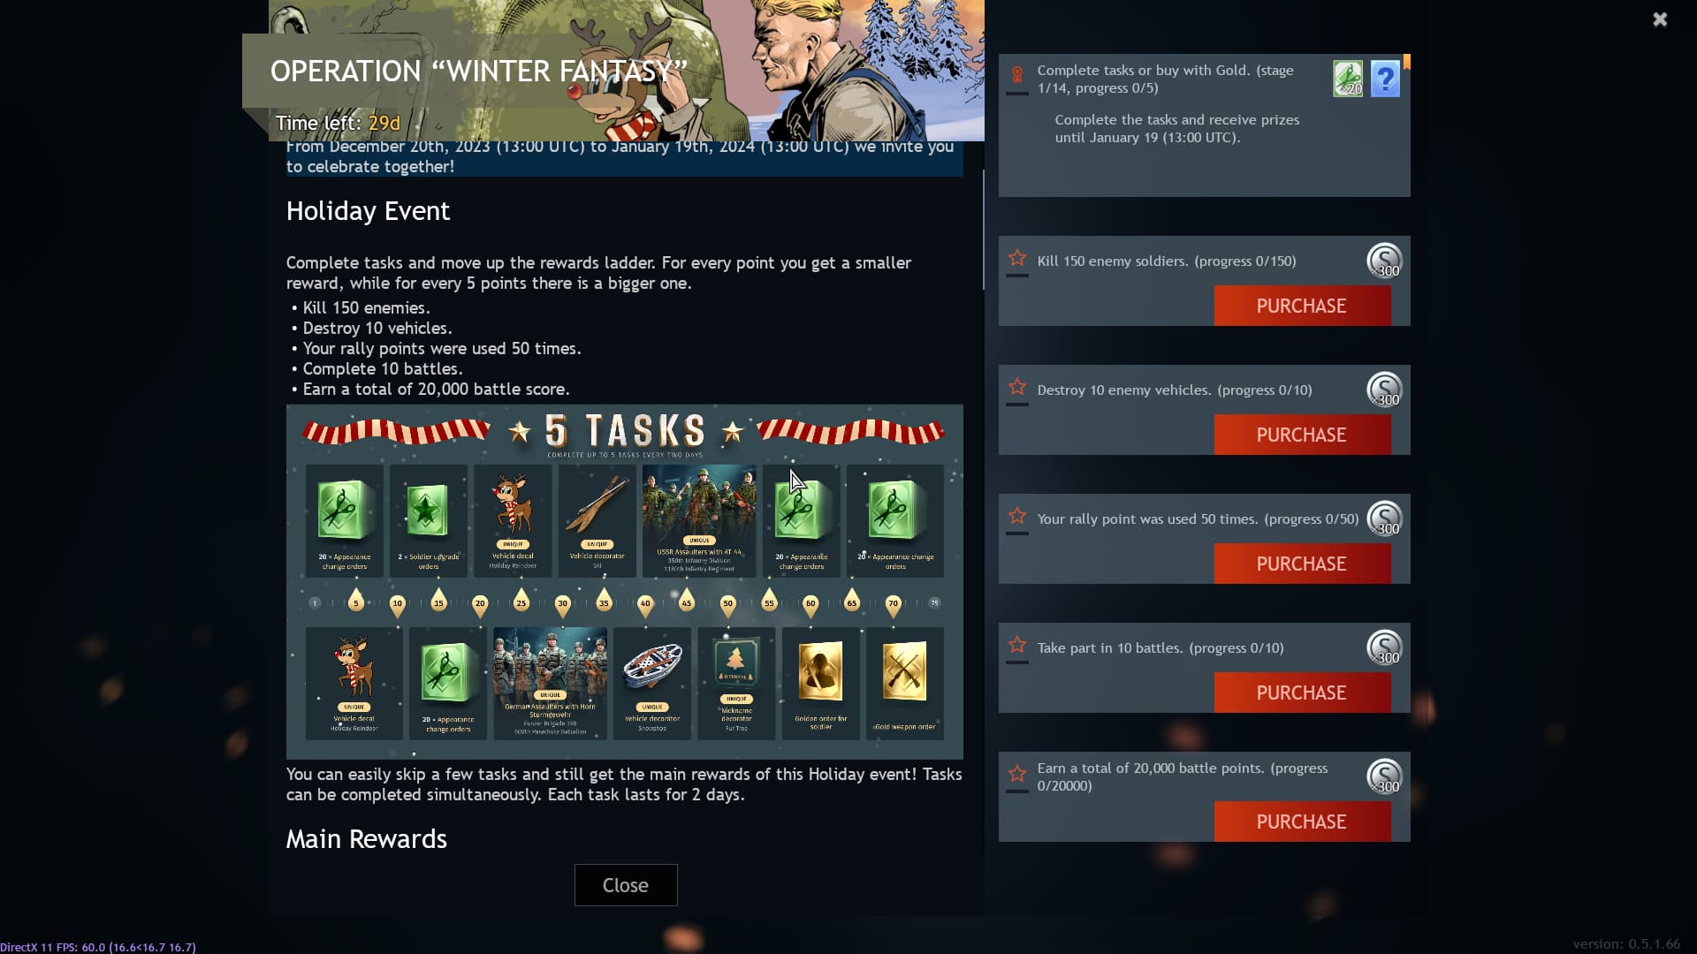Purchase the Take part in 10 battles task
The height and width of the screenshot is (954, 1697).
click(x=1302, y=693)
